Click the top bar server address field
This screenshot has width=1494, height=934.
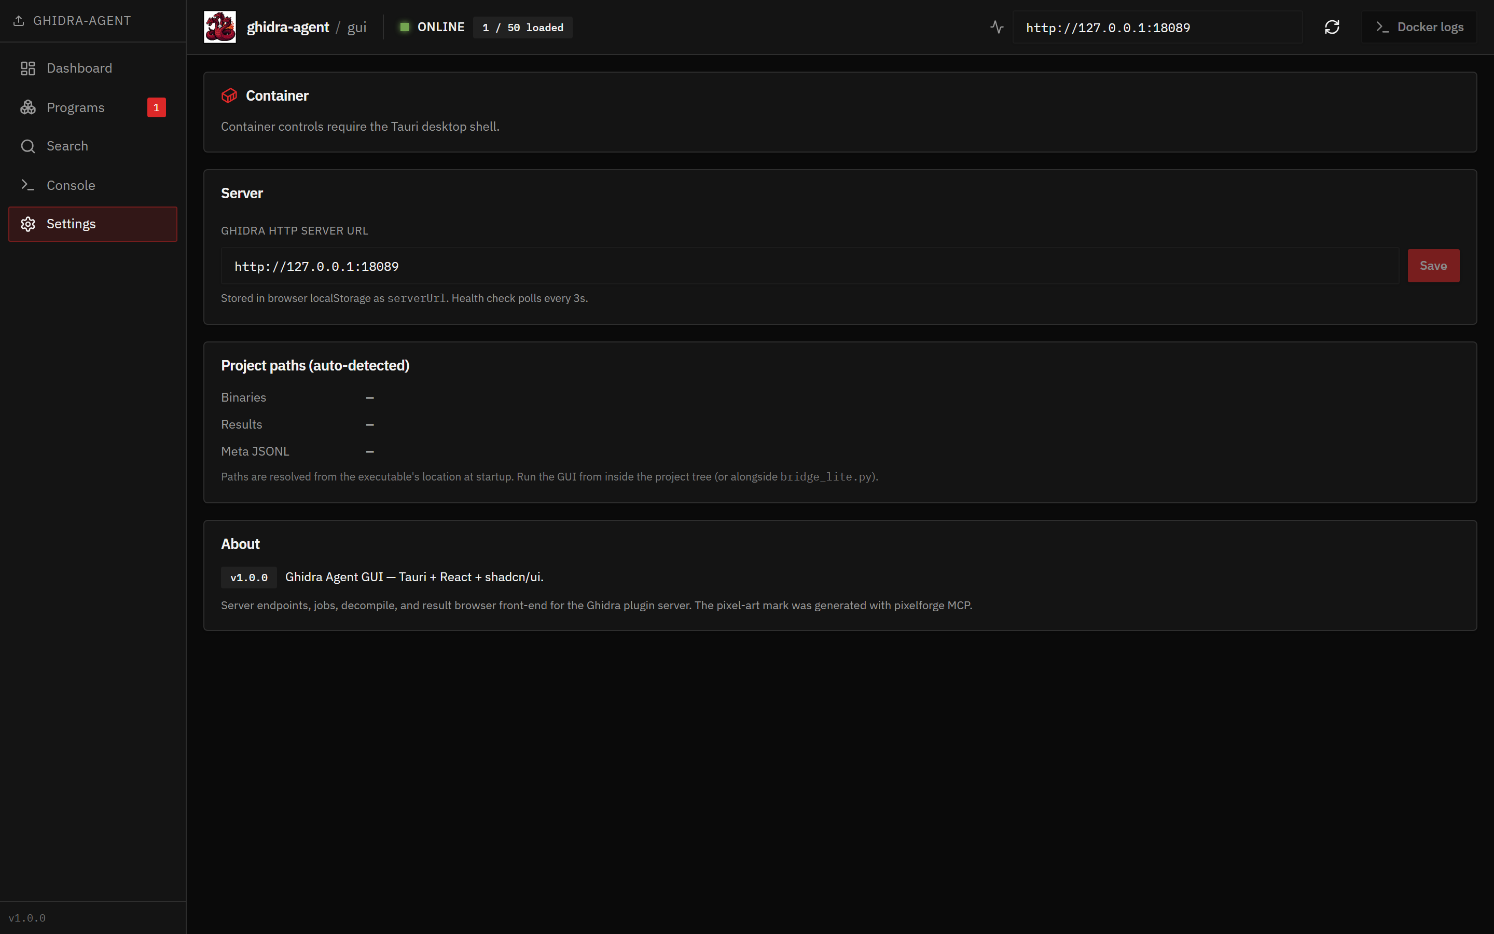[x=1157, y=27]
